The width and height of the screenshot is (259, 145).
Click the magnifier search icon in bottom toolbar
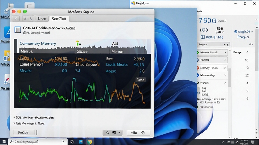click(x=107, y=133)
